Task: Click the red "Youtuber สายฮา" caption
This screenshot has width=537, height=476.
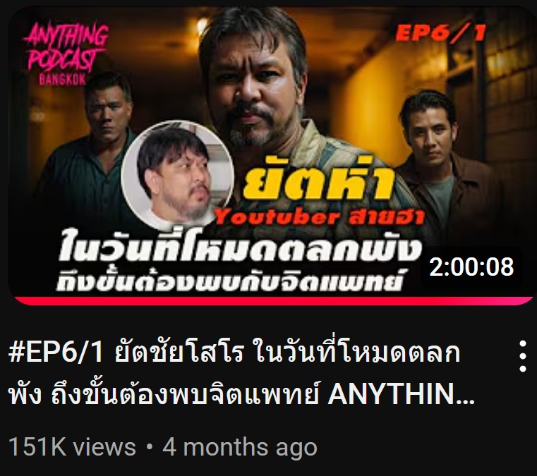Action: pos(319,218)
